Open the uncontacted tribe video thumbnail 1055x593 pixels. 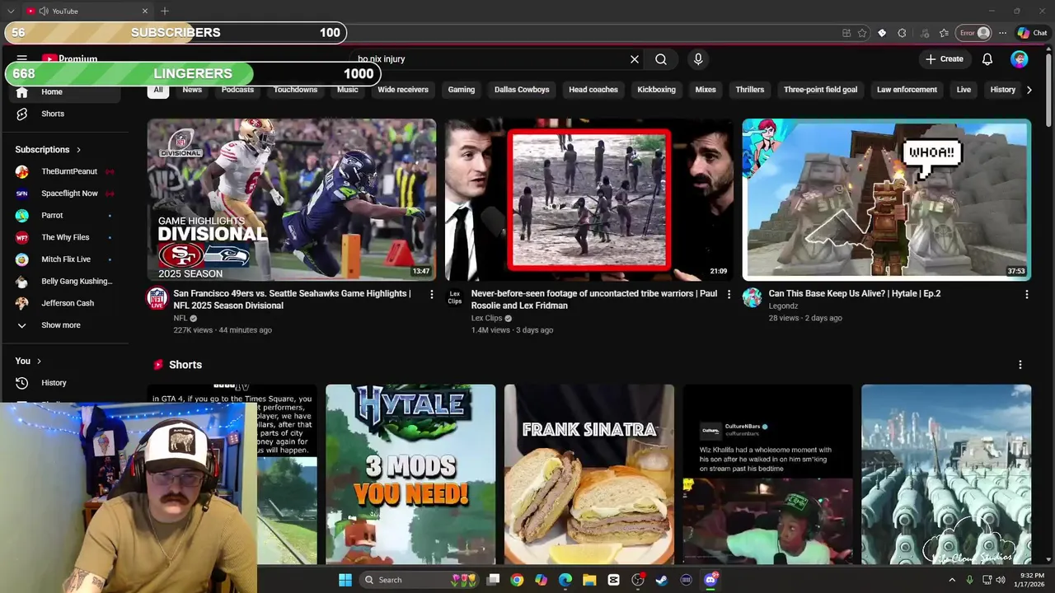coord(589,200)
